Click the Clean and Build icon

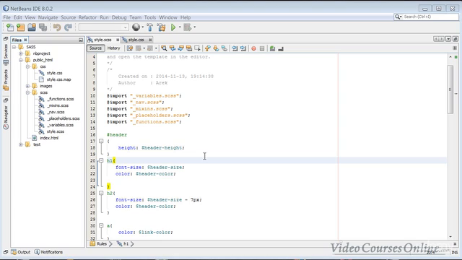pos(162,27)
